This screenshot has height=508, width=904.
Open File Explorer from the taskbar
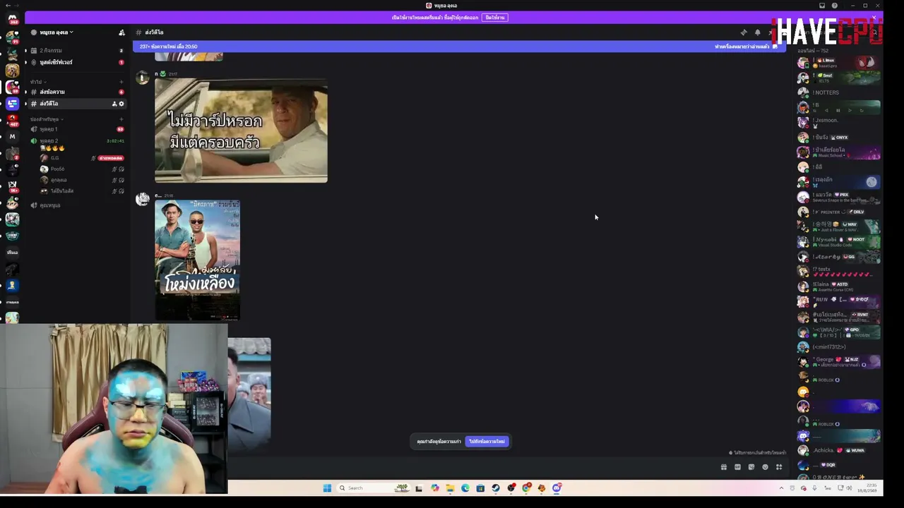(450, 488)
